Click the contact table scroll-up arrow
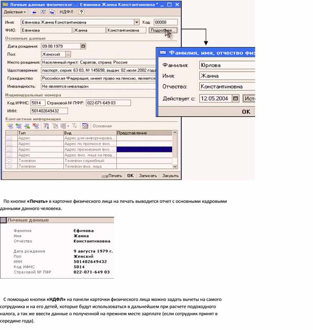 175,133
